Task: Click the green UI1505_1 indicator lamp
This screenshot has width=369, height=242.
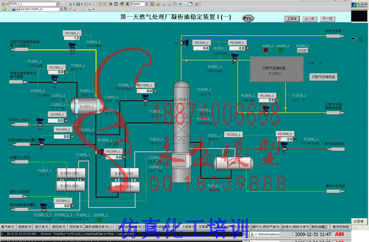Action: tap(99, 220)
